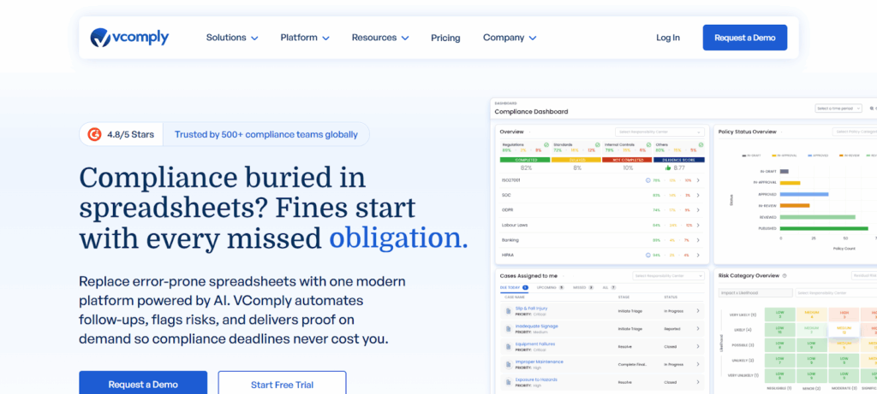
Task: Click the VComply logo
Action: [x=129, y=38]
